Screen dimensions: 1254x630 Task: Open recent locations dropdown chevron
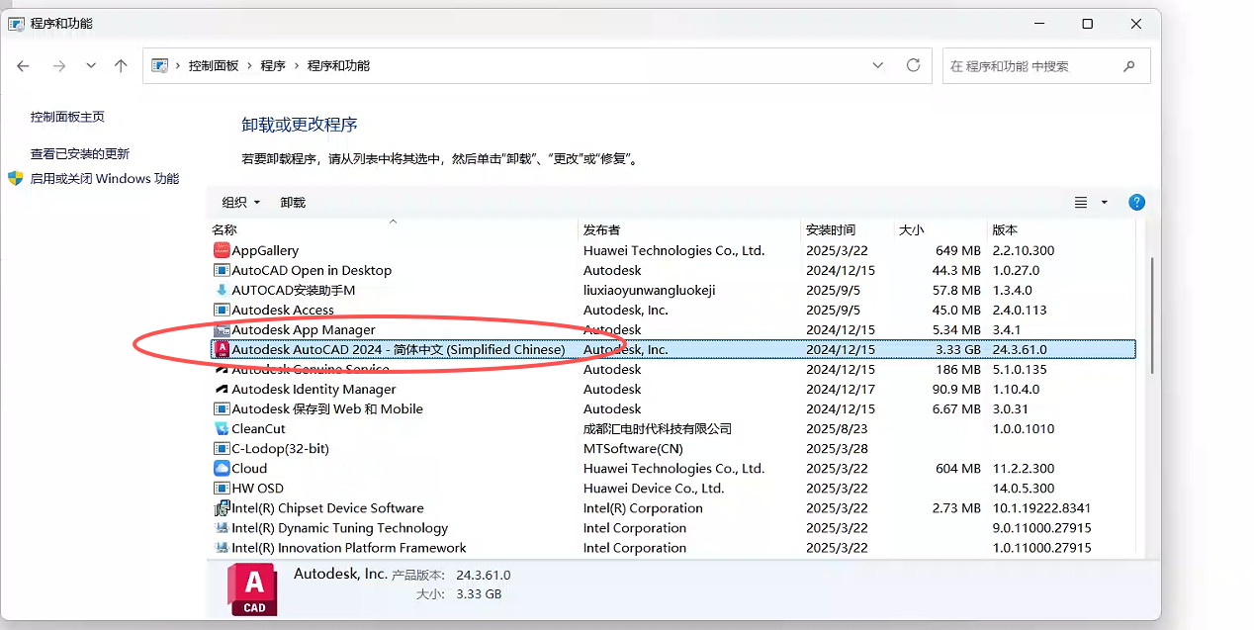pos(91,65)
